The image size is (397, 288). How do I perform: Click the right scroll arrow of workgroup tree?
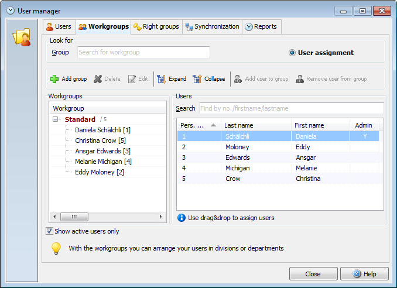[161, 217]
